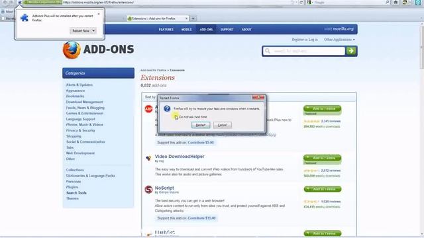The image size is (424, 238).
Task: Open the MOBILE menu item
Action: coord(187,29)
